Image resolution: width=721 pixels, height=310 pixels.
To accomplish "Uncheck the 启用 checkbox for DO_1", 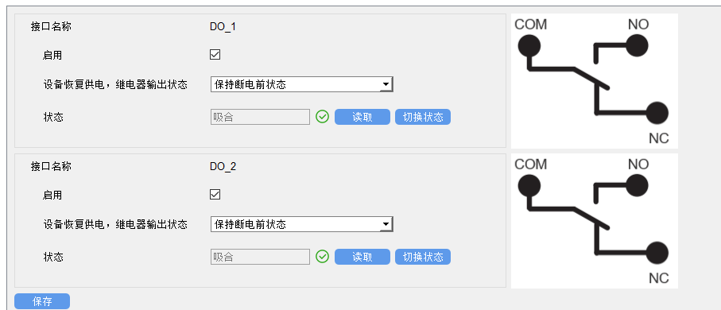I will [215, 55].
